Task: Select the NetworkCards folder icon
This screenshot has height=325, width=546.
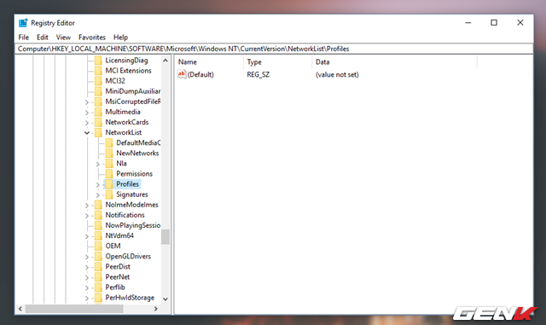Action: 99,122
